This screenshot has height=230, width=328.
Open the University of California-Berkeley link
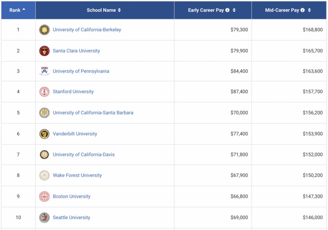point(87,30)
